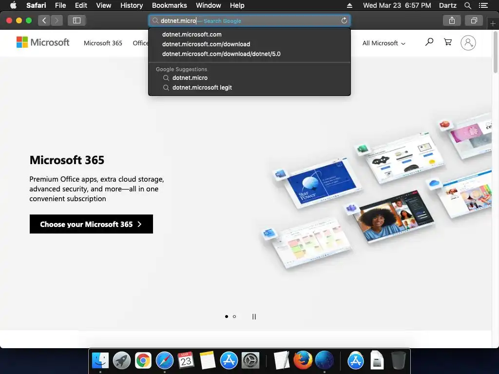Click the Microsoft logo
This screenshot has height=374, width=499.
point(43,42)
